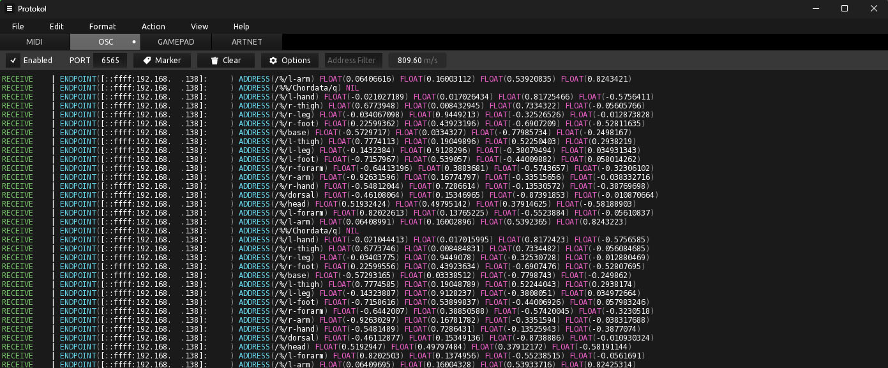Close the Protokol window
The image size is (888, 368).
[874, 9]
